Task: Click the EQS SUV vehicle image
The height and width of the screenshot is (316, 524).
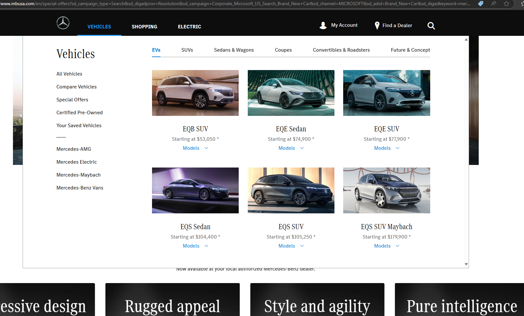Action: (x=291, y=190)
